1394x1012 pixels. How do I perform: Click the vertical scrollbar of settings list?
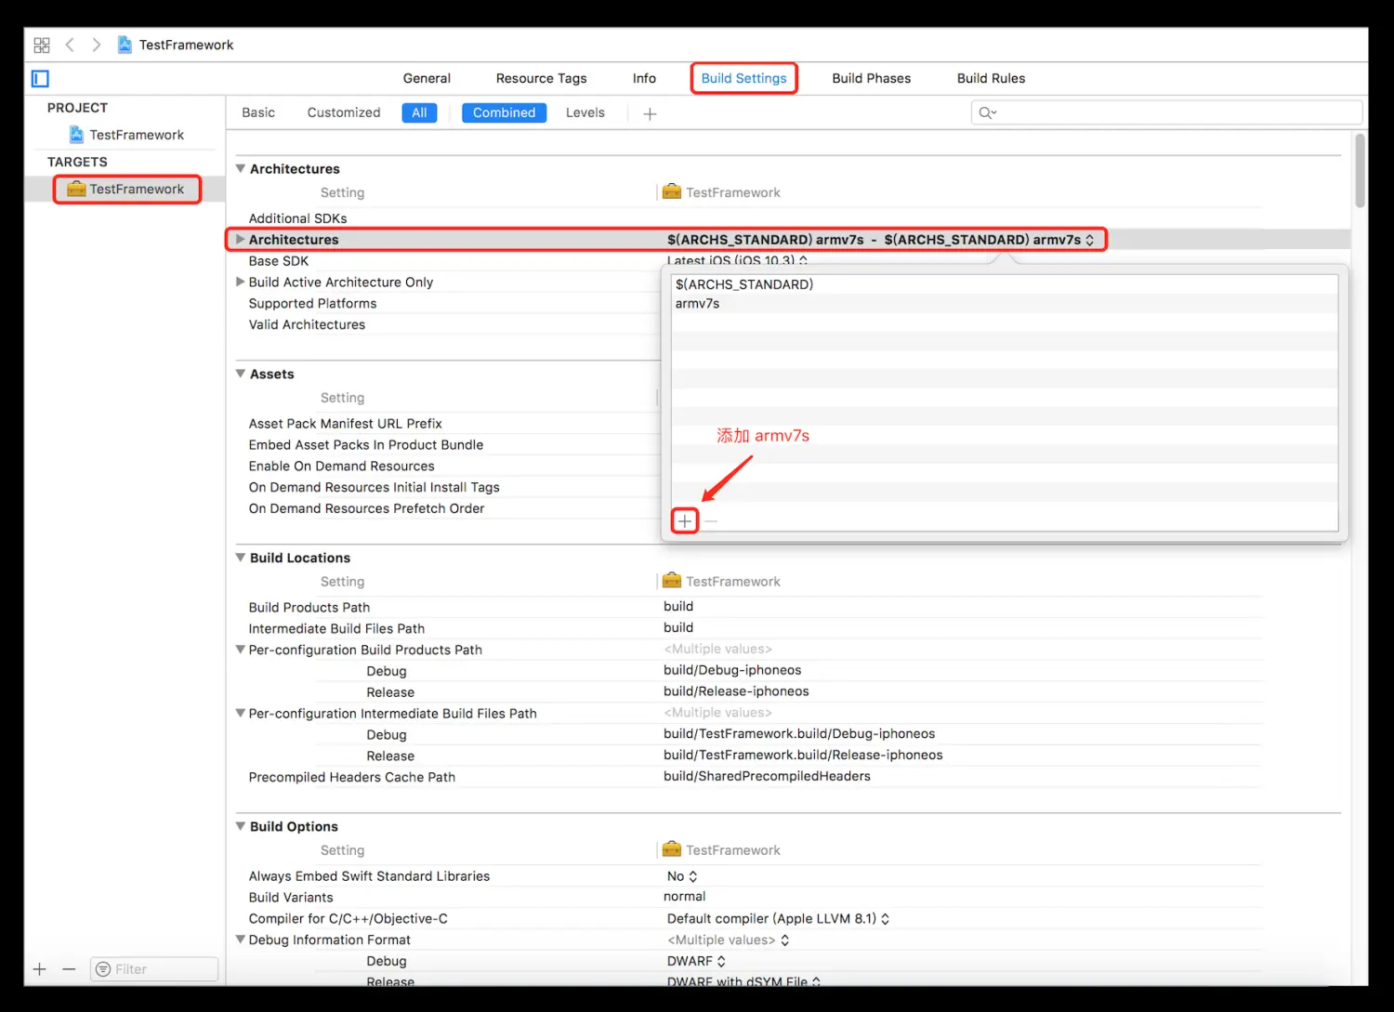1361,171
